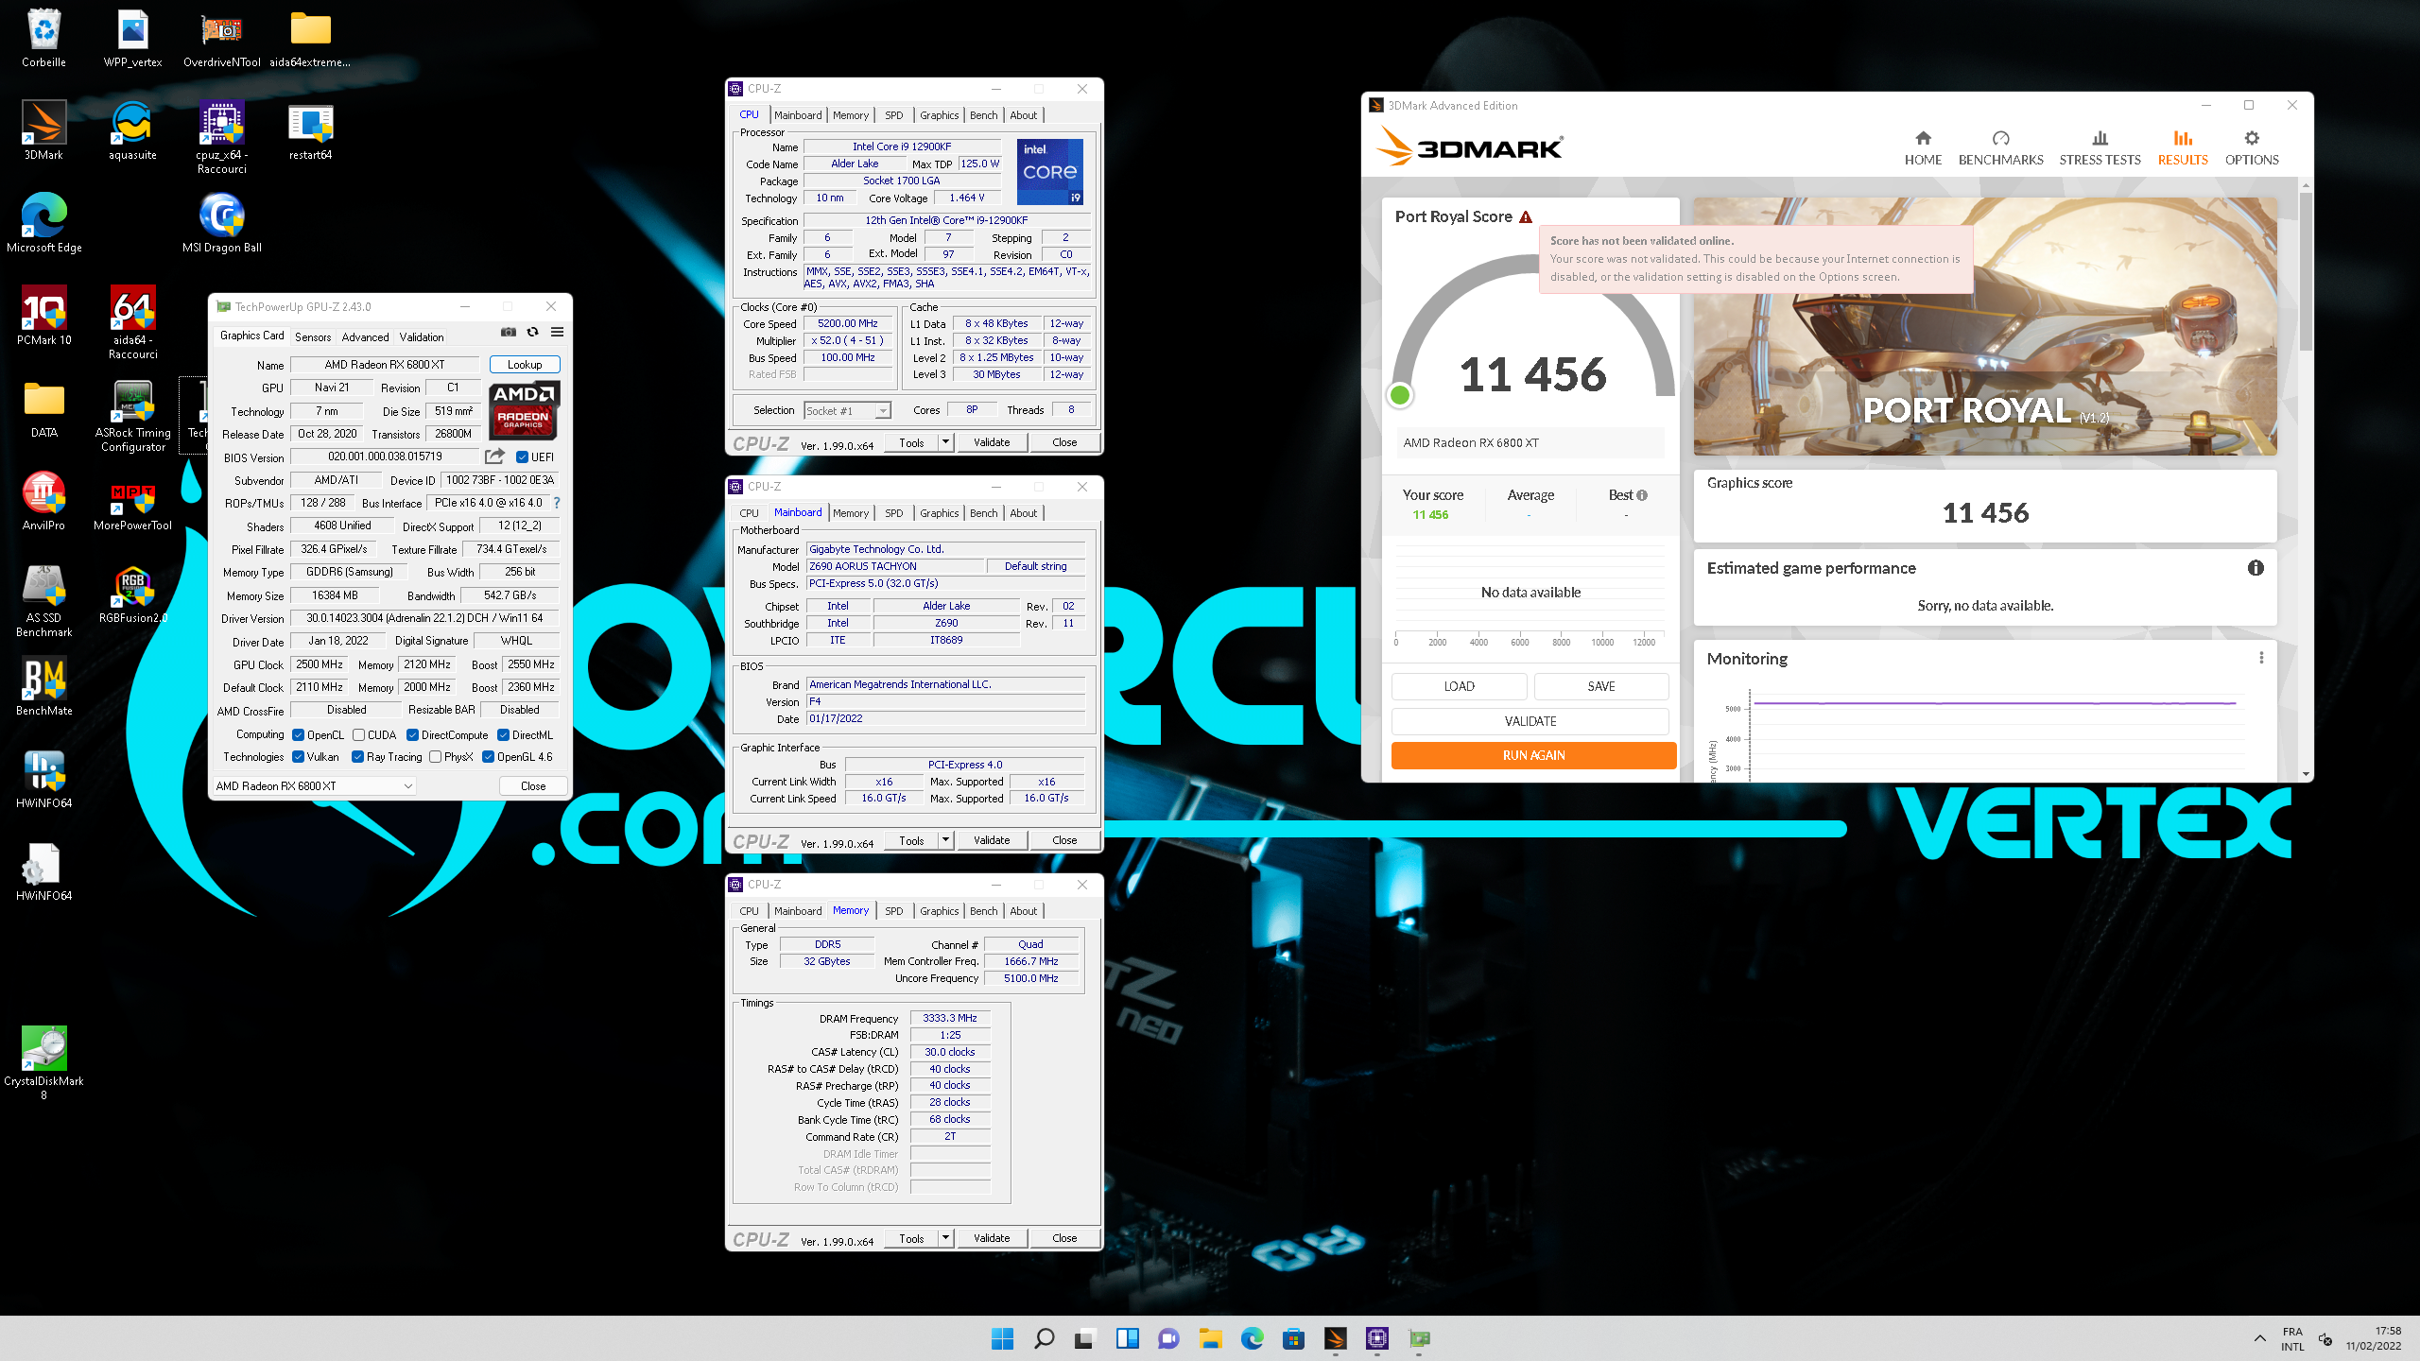Select Graphics tab in bottom CPU-Z window
Image resolution: width=2420 pixels, height=1361 pixels.
[x=939, y=911]
